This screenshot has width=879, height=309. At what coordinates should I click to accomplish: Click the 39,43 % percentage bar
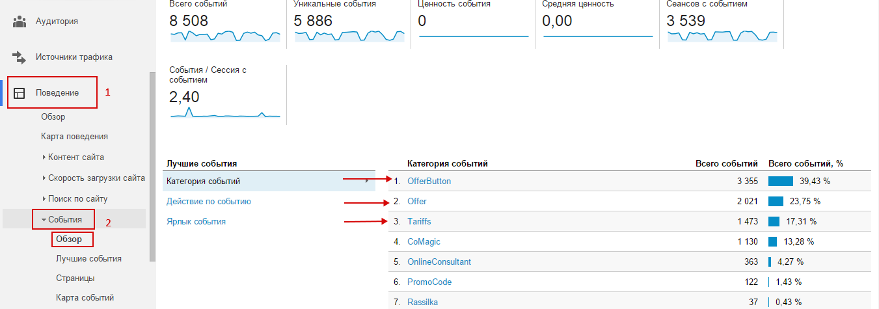781,181
